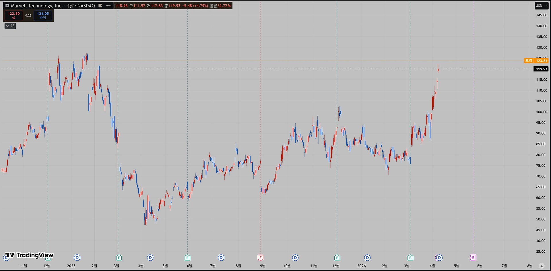Toggle the flag marker beside NASDAQ
Screen dimensions: 551x271
click(100, 6)
